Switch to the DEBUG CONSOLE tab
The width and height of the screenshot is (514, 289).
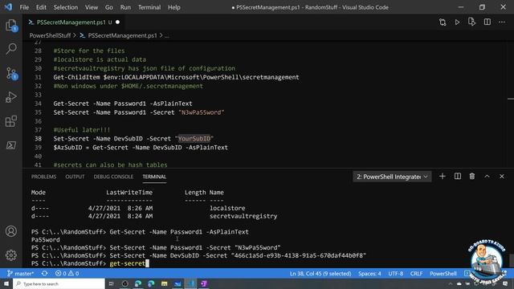[x=113, y=177]
